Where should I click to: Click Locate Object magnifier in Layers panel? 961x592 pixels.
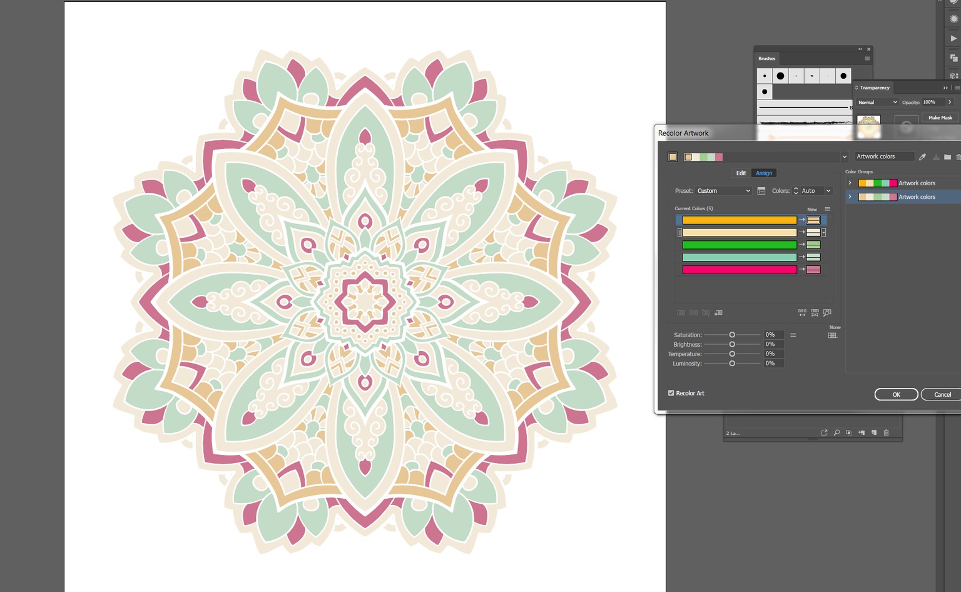click(x=836, y=432)
